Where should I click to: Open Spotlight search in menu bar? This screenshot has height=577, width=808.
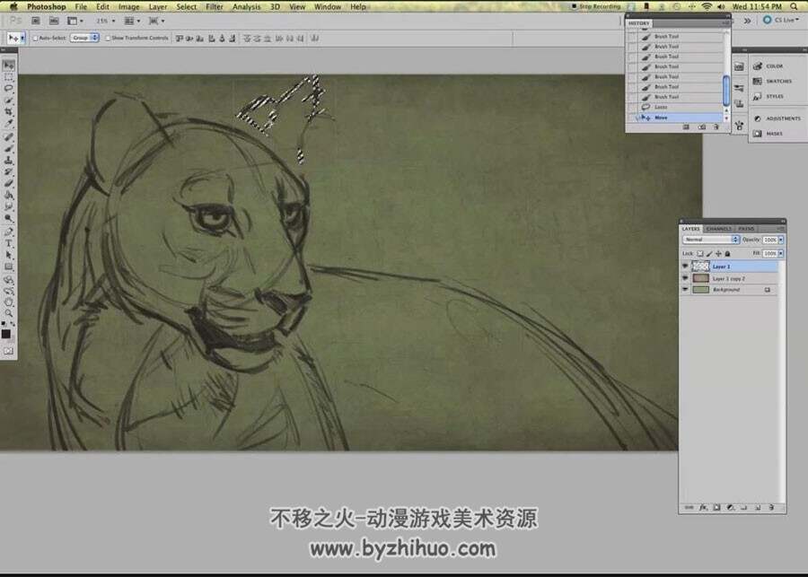click(x=795, y=6)
